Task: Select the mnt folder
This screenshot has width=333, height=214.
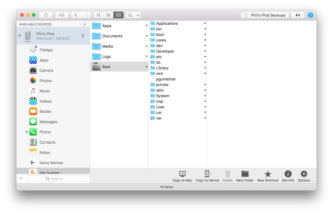Action: [x=178, y=74]
